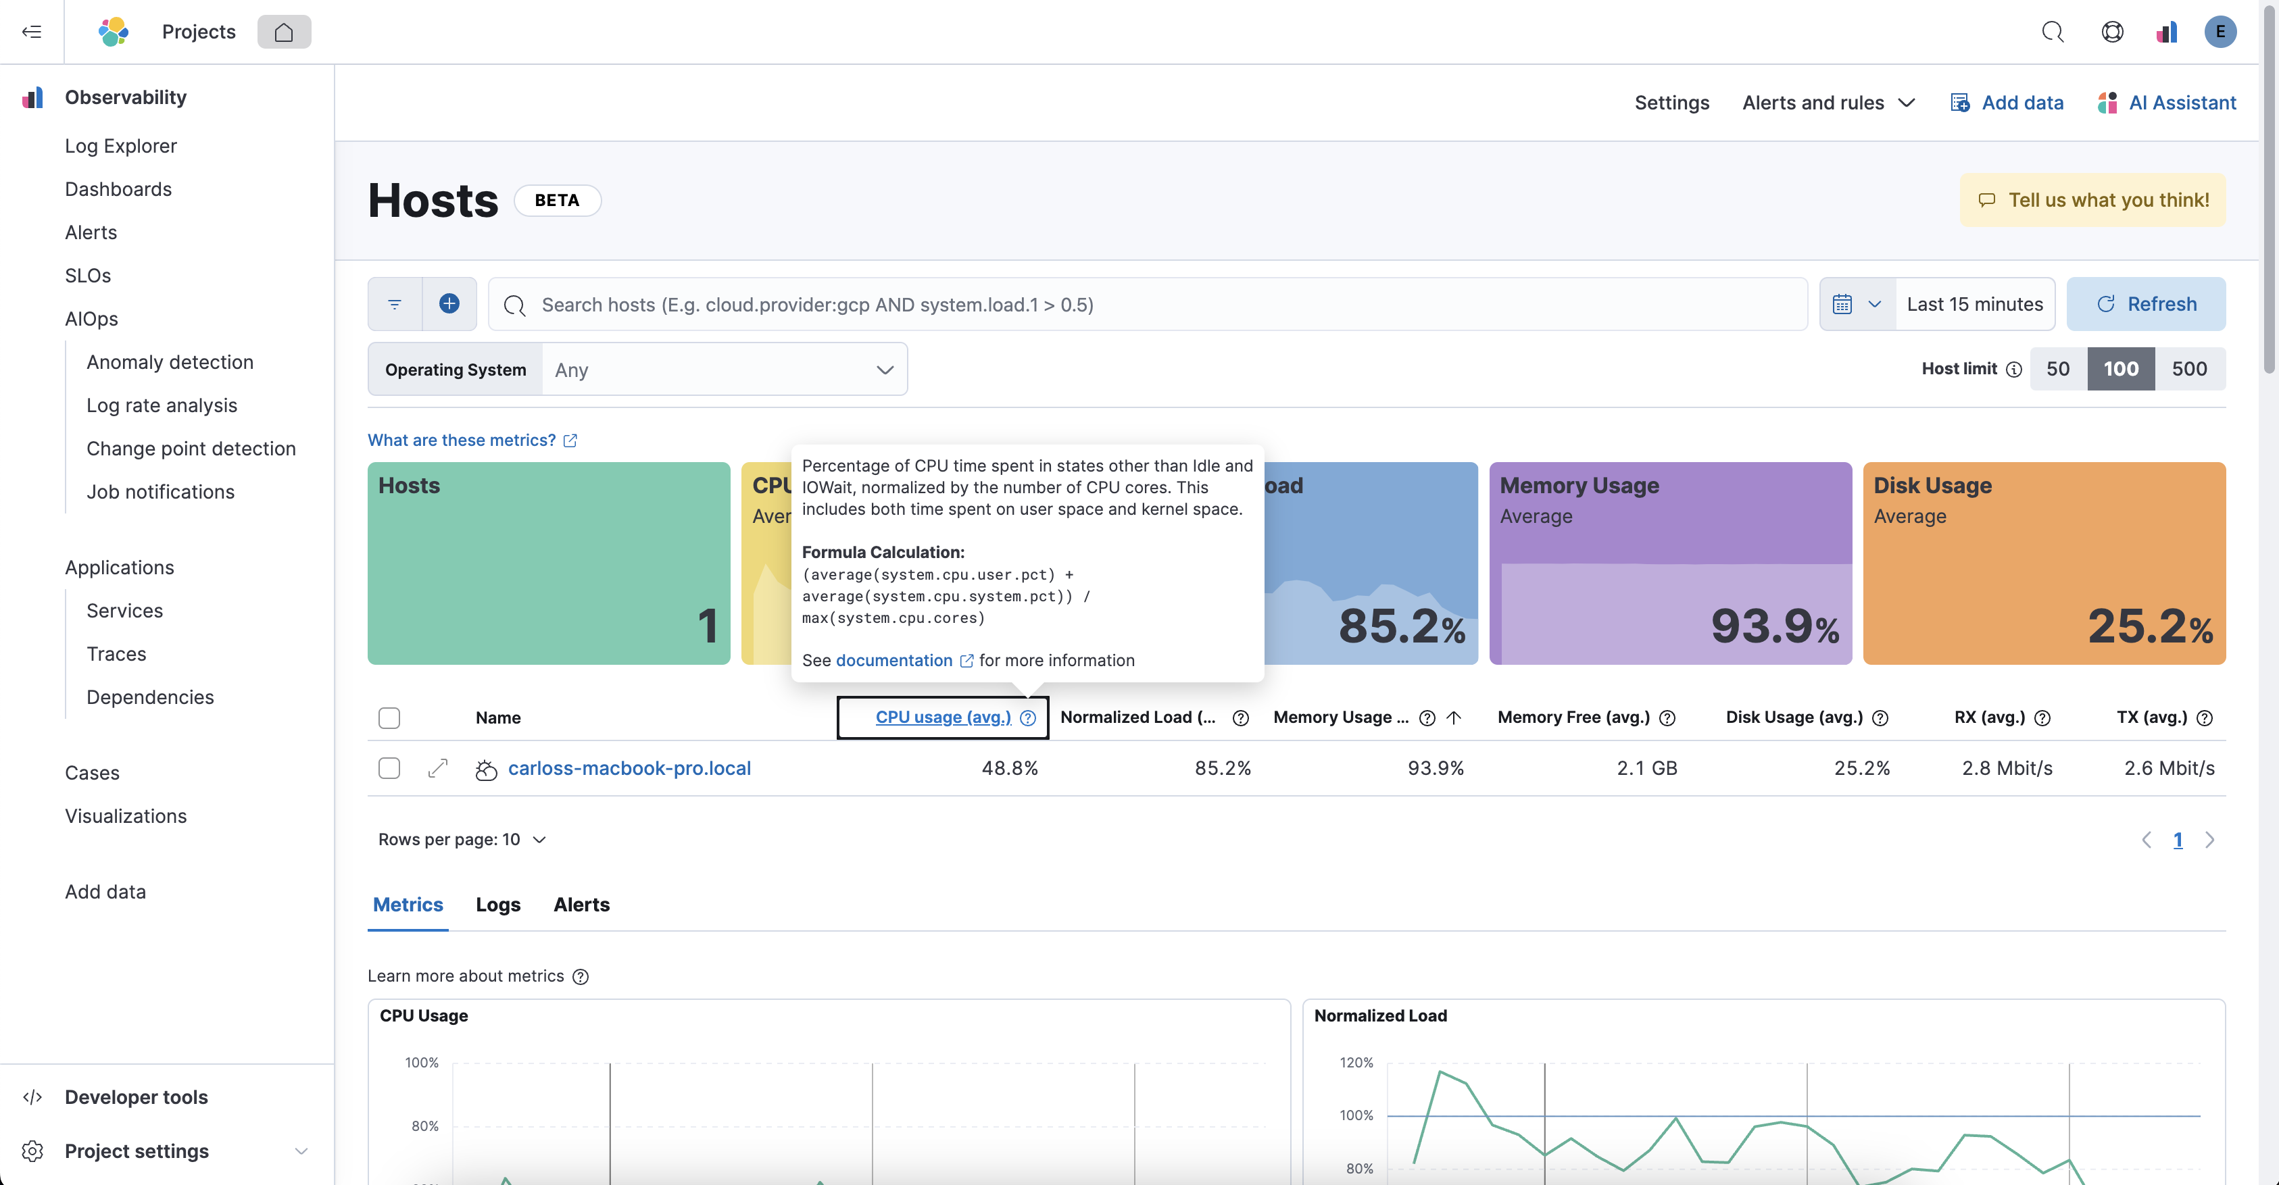Set host limit to 100
The image size is (2279, 1185).
tap(2121, 369)
